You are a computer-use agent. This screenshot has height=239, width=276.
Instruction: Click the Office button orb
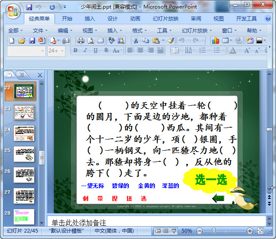pos(12,11)
